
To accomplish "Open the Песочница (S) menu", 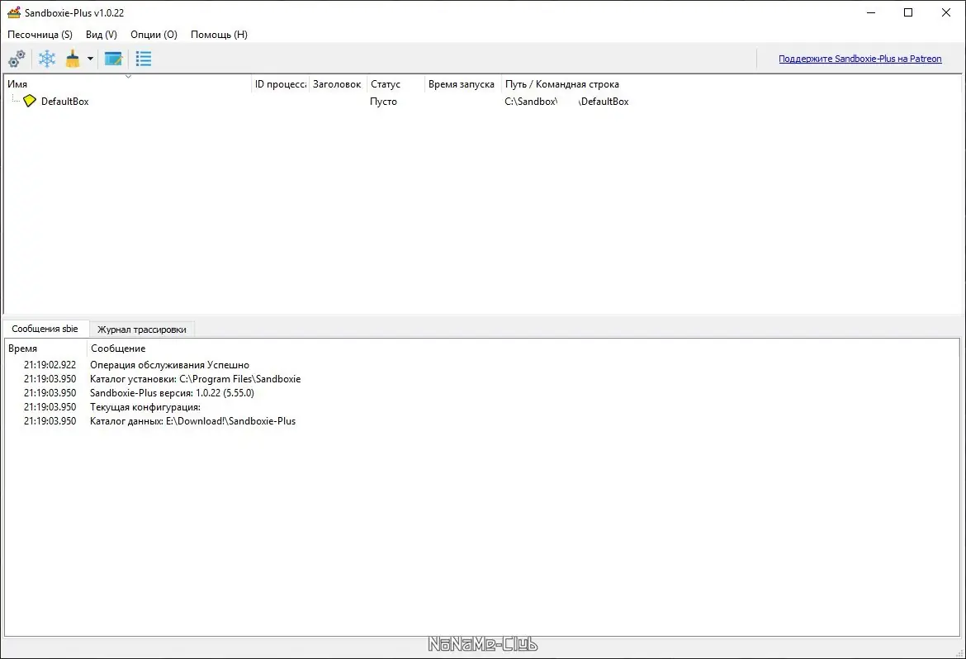I will point(40,35).
